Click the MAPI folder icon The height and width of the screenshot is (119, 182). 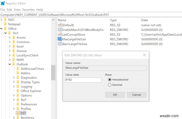(x=14, y=60)
